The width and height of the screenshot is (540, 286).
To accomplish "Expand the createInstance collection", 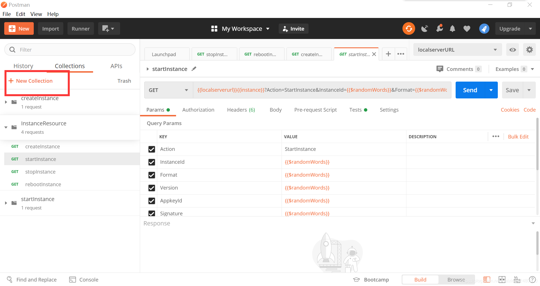I will coord(6,102).
